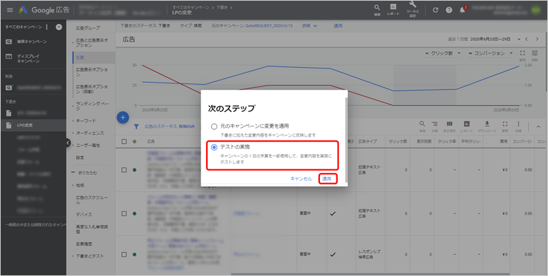Click 広告のステータス: 有効のみ filter

click(x=169, y=126)
